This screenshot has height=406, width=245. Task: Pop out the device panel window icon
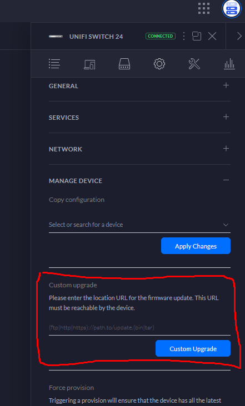pyautogui.click(x=197, y=36)
